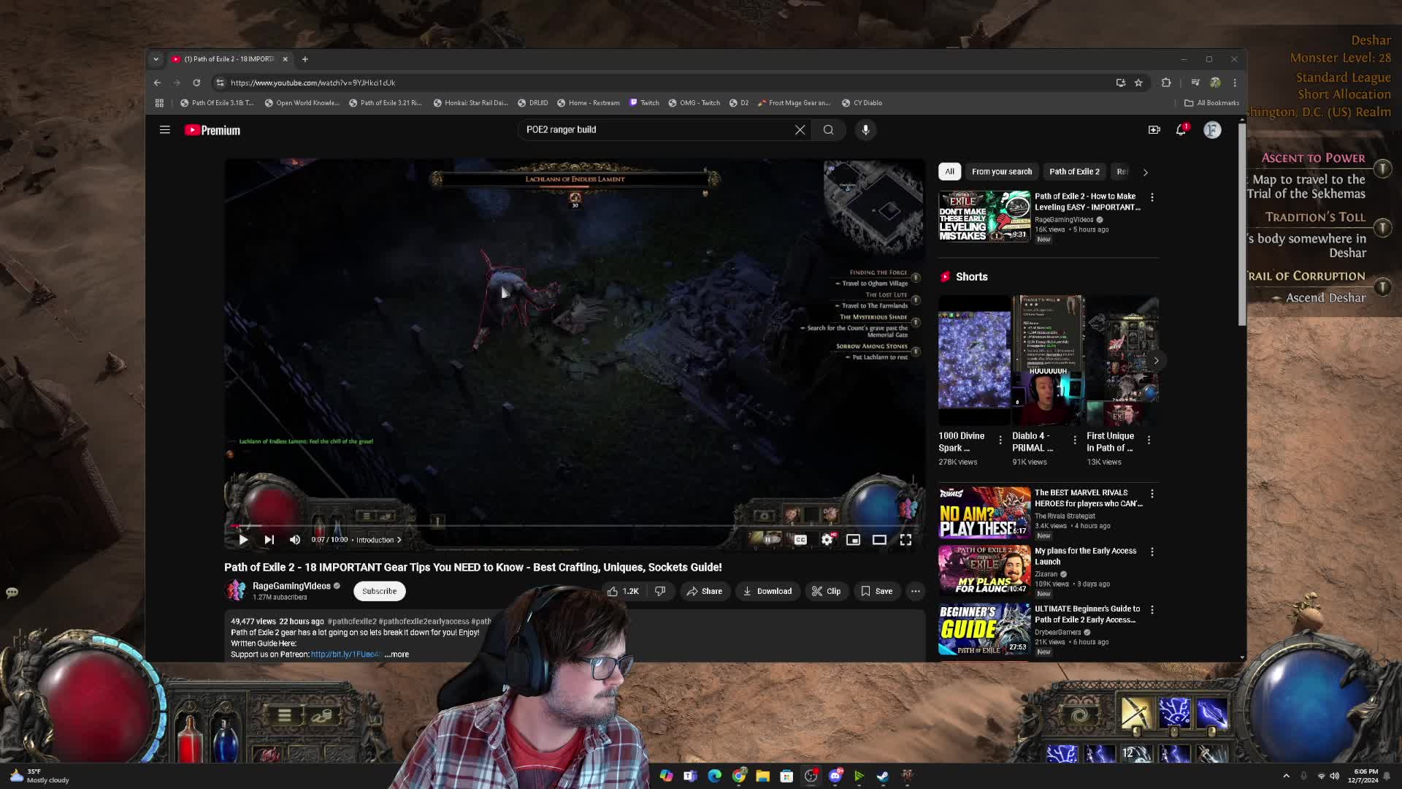Open options for Diablo 4 PRIMAL short
This screenshot has height=789, width=1402.
pyautogui.click(x=1075, y=440)
